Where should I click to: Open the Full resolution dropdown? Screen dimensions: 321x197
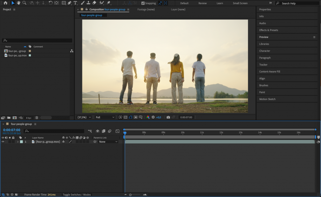coord(105,117)
